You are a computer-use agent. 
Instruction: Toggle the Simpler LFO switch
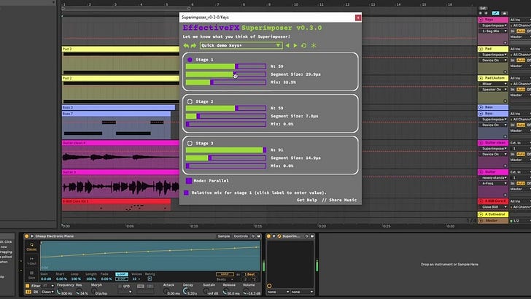pyautogui.click(x=120, y=287)
